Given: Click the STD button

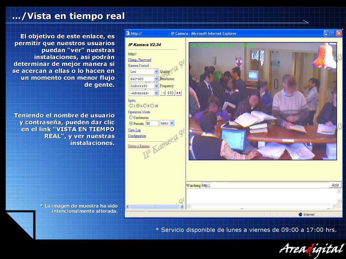Looking at the screenshot, I should coord(171,93).
